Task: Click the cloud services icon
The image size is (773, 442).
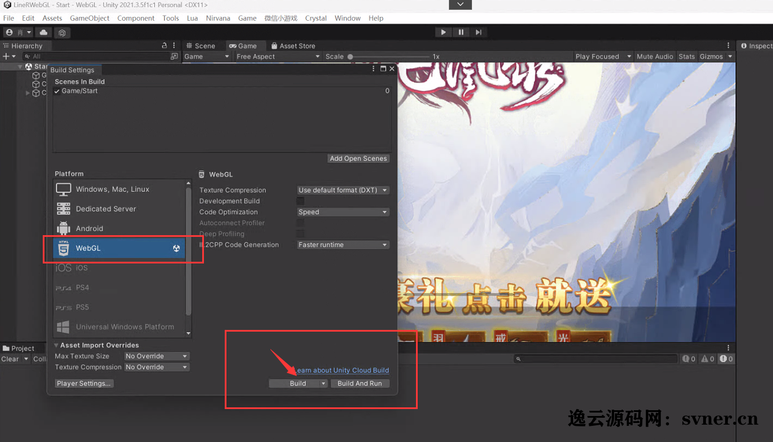Action: point(43,33)
